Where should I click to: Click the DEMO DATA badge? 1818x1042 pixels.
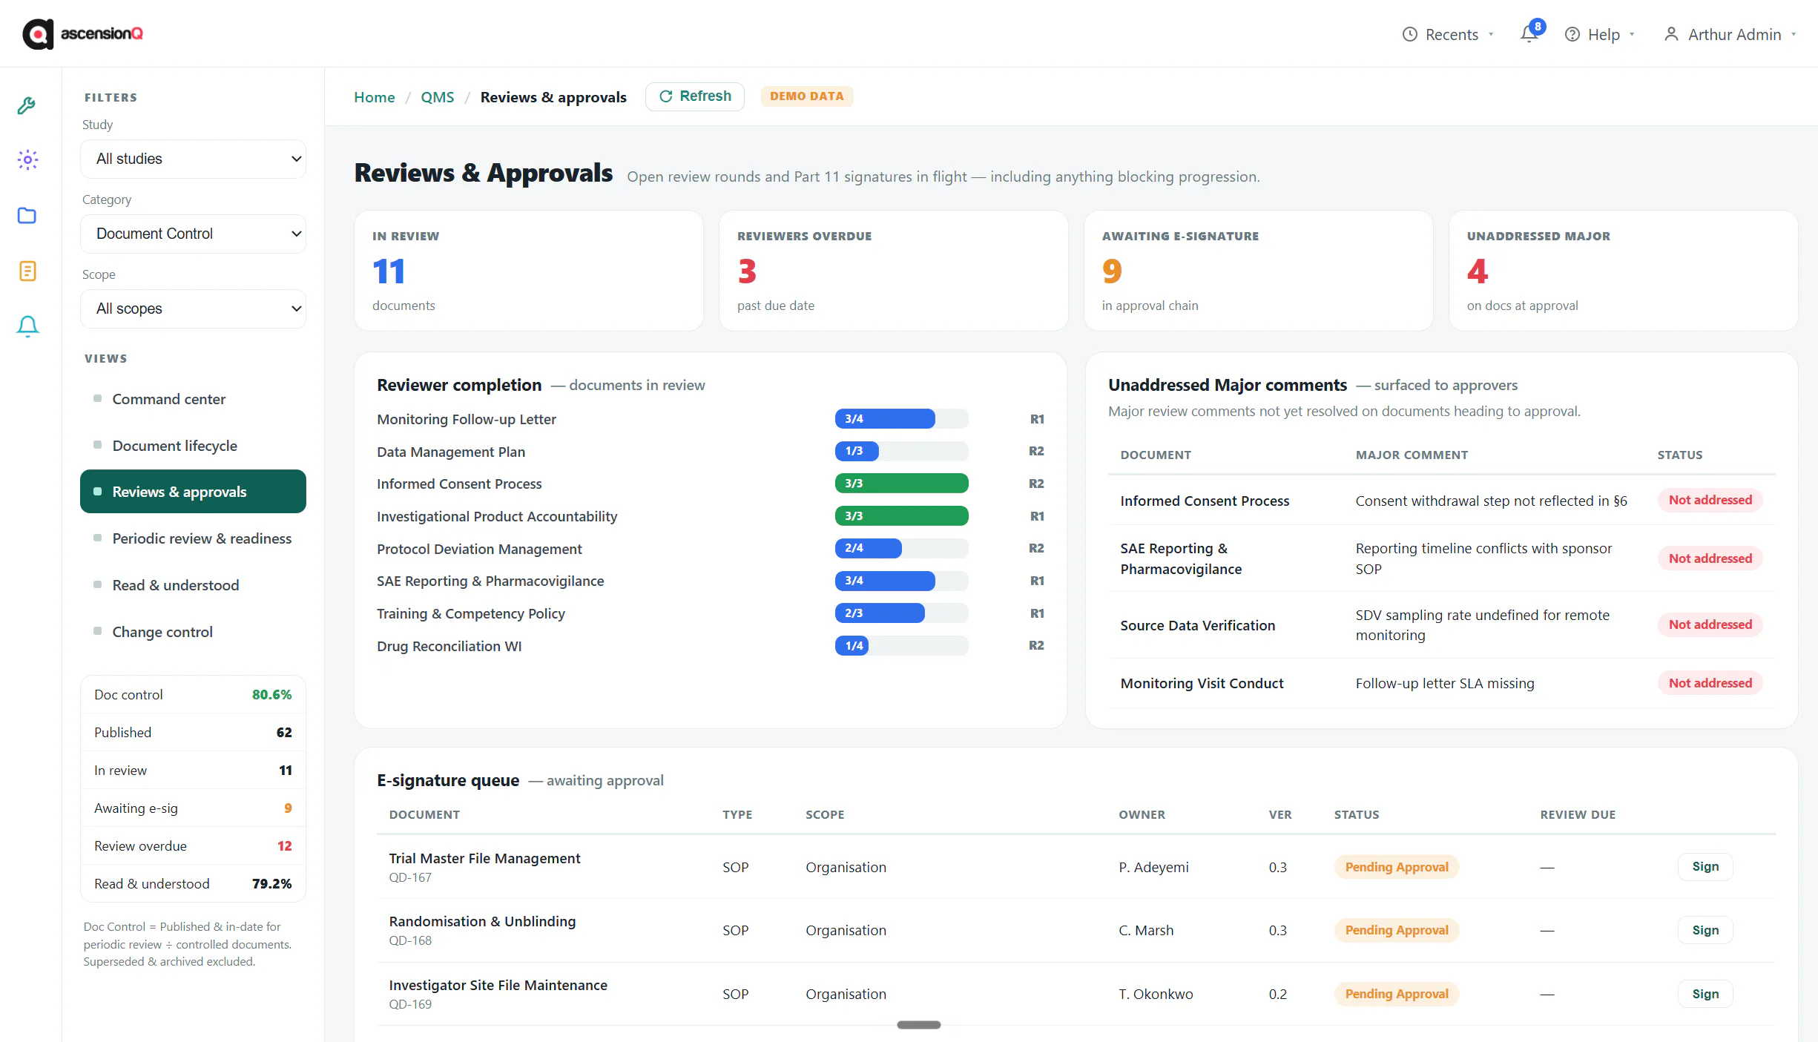807,96
